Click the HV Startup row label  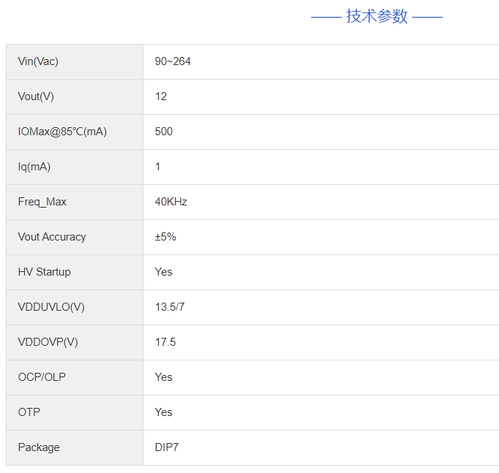[45, 272]
